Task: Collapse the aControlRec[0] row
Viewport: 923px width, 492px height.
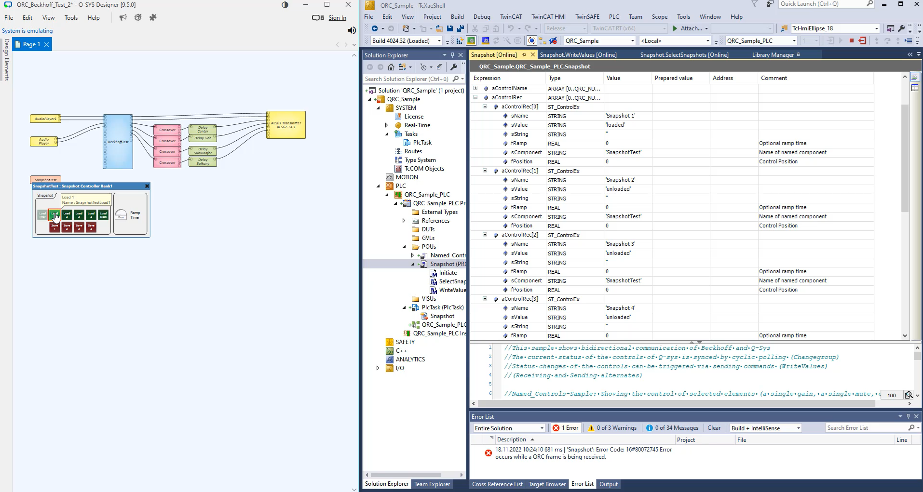Action: [485, 106]
